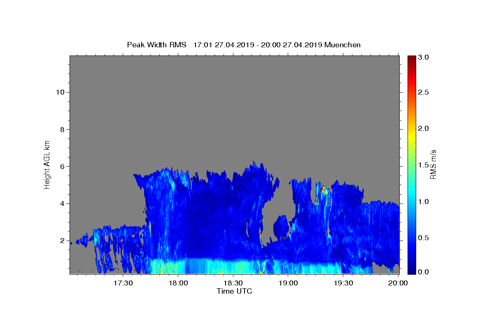
Task: Click the 18:00 time tick label
Action: tap(178, 283)
